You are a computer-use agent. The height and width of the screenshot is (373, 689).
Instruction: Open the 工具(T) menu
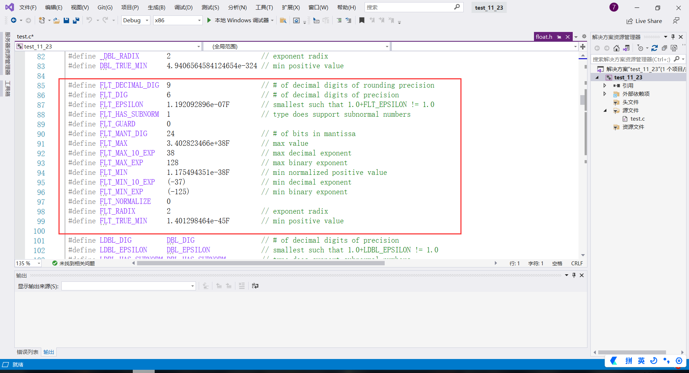point(264,8)
